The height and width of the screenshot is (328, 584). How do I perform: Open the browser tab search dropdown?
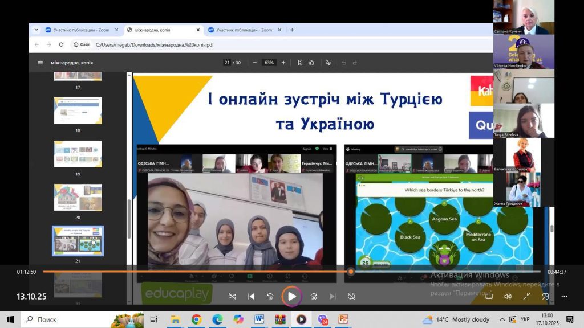point(36,30)
